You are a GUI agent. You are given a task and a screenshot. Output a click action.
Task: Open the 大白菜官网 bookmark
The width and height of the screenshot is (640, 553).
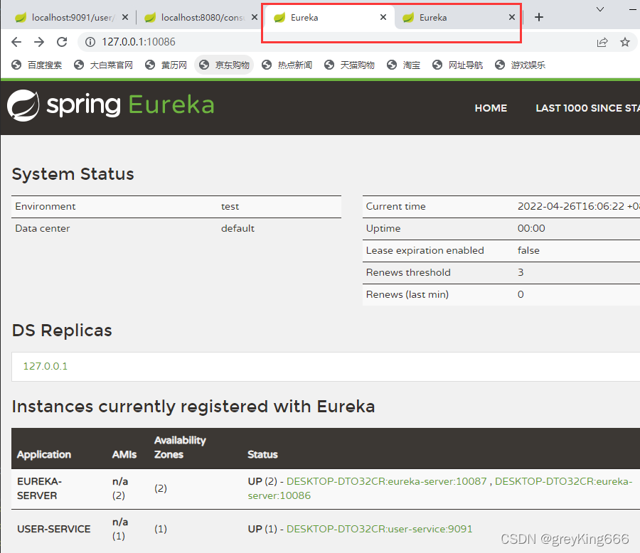pyautogui.click(x=104, y=65)
